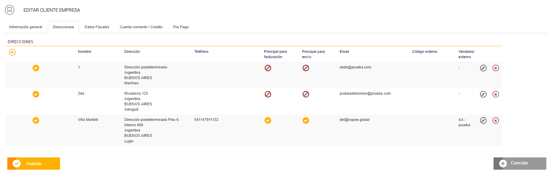Click the Nombre column header

coord(84,51)
